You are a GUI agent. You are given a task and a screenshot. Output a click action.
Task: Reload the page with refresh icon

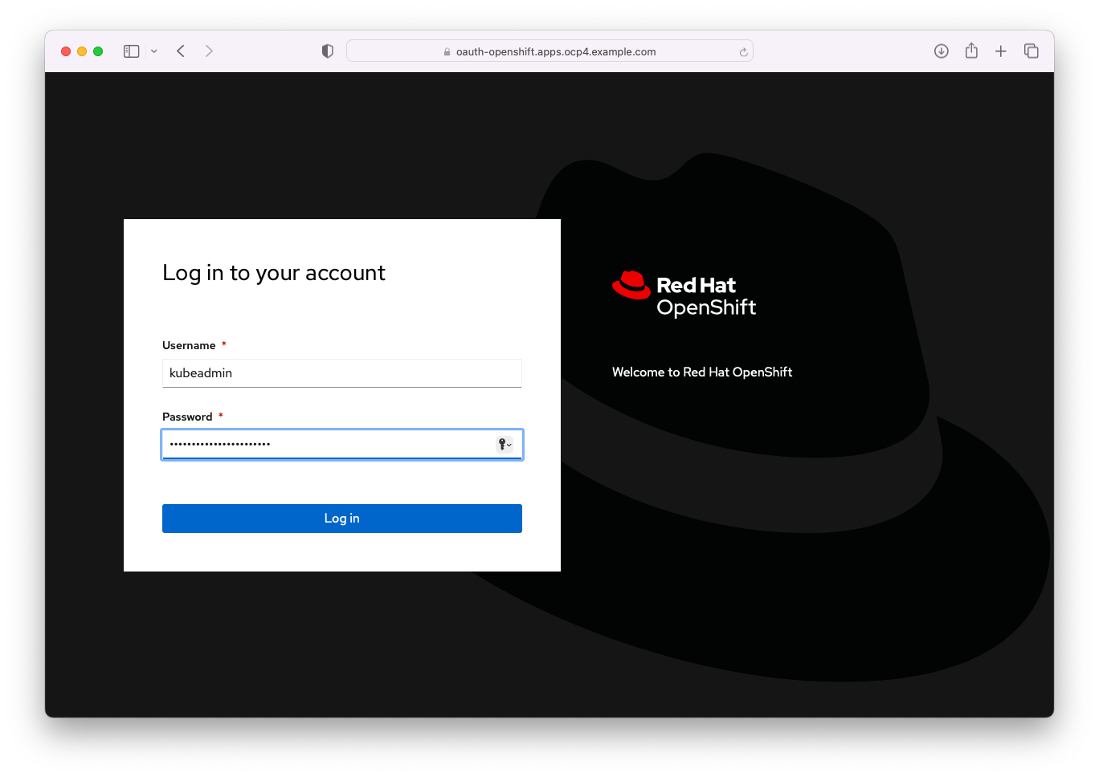click(743, 52)
